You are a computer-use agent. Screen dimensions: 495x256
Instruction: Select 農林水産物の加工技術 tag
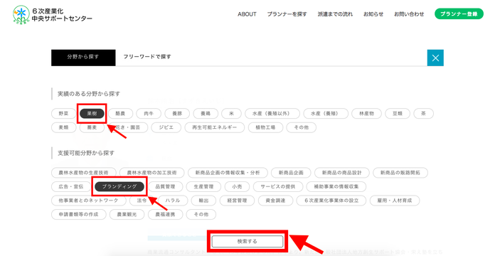coord(152,173)
